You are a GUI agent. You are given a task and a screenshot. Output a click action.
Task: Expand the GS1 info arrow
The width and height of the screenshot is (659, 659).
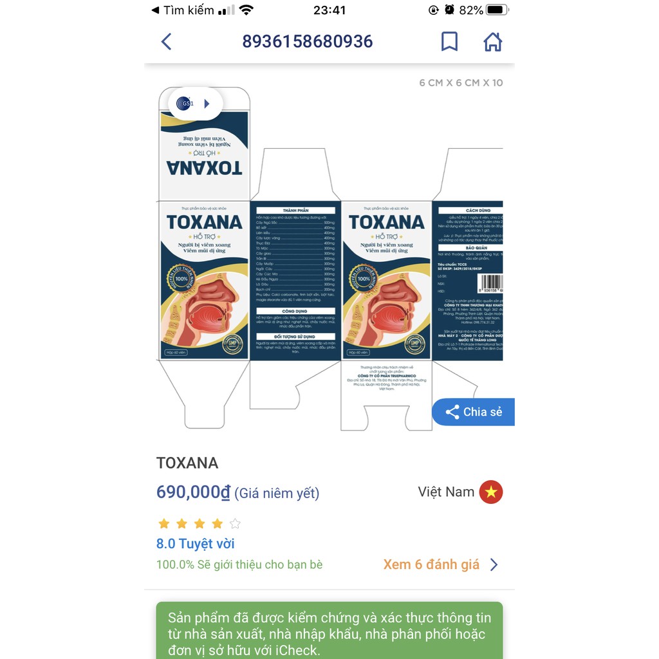(x=207, y=104)
